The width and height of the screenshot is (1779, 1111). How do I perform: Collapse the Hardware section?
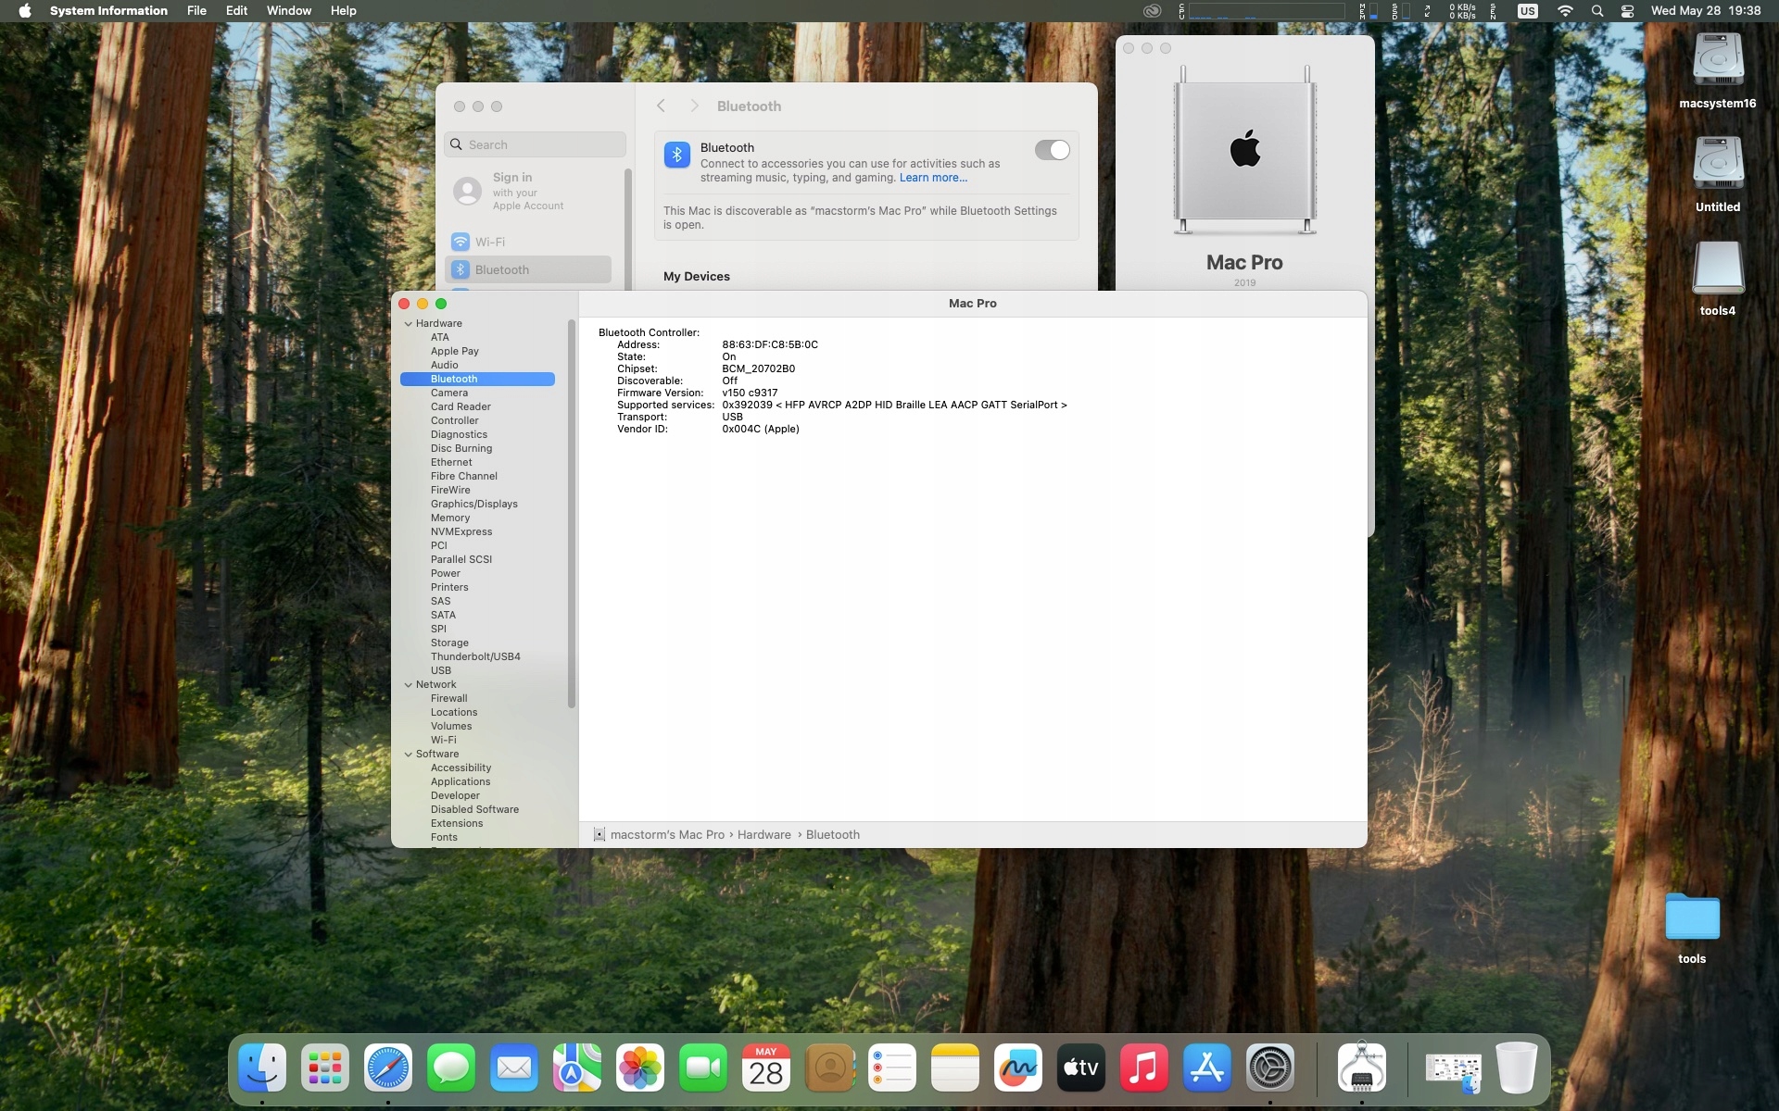pyautogui.click(x=409, y=324)
